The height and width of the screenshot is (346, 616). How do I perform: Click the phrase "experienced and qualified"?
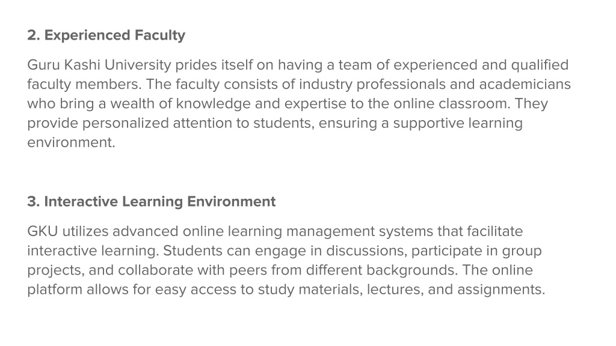point(481,65)
